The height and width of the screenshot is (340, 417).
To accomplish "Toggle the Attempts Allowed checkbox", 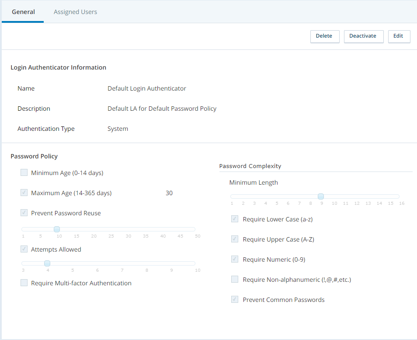I will [24, 249].
